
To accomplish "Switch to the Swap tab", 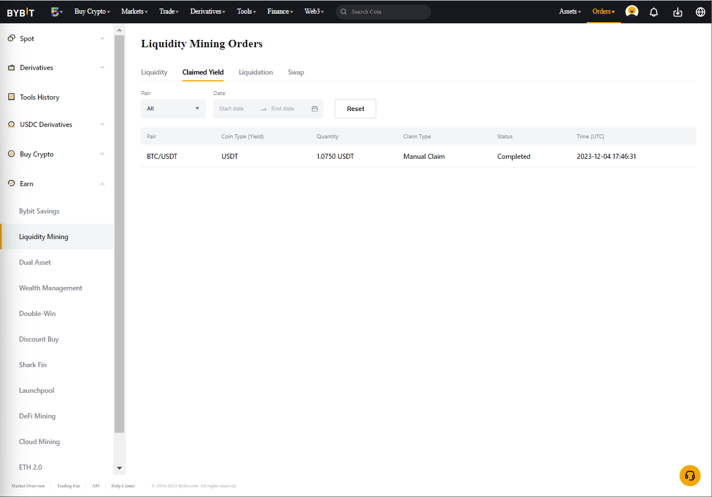I will (296, 72).
